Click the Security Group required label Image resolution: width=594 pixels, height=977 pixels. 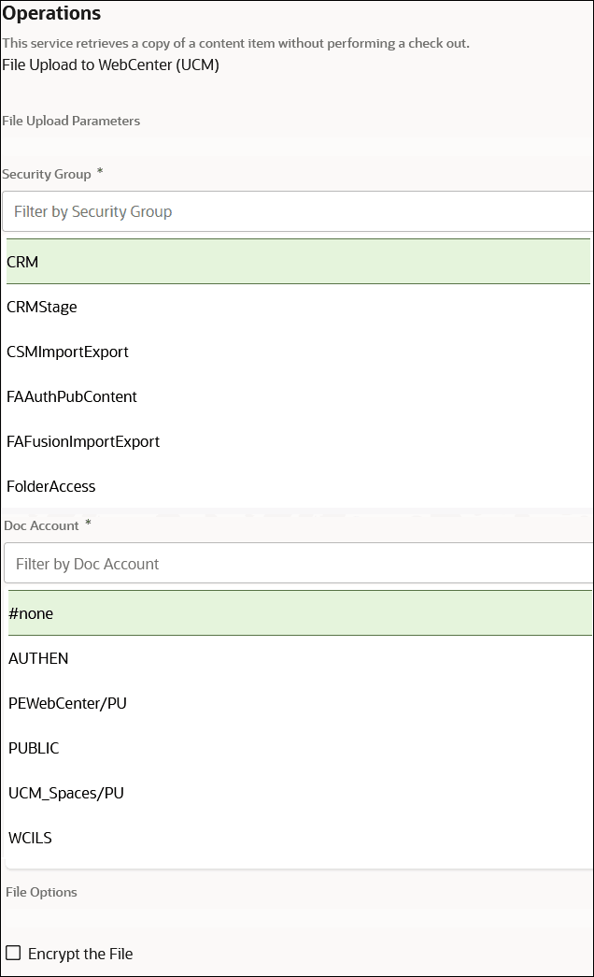[x=51, y=174]
